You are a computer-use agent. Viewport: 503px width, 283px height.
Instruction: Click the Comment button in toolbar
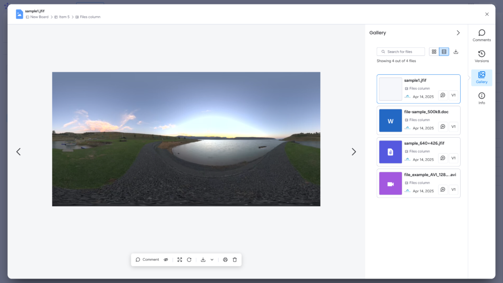pyautogui.click(x=147, y=259)
